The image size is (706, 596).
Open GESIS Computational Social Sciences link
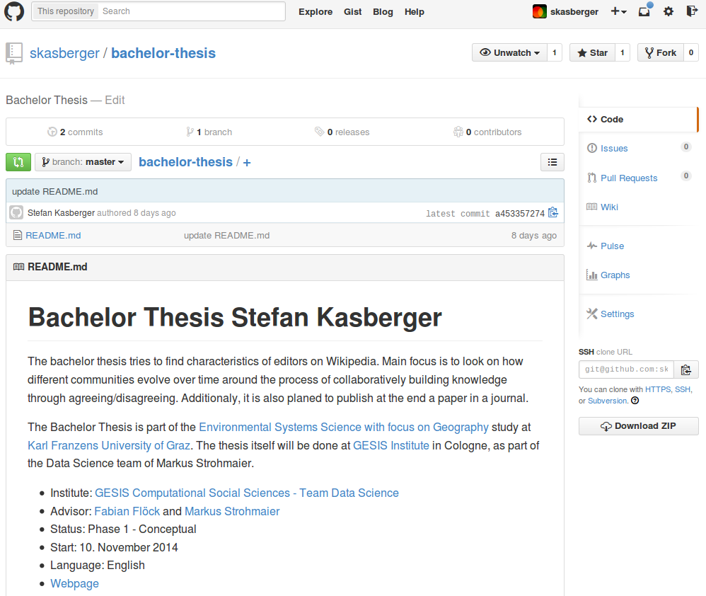[247, 493]
